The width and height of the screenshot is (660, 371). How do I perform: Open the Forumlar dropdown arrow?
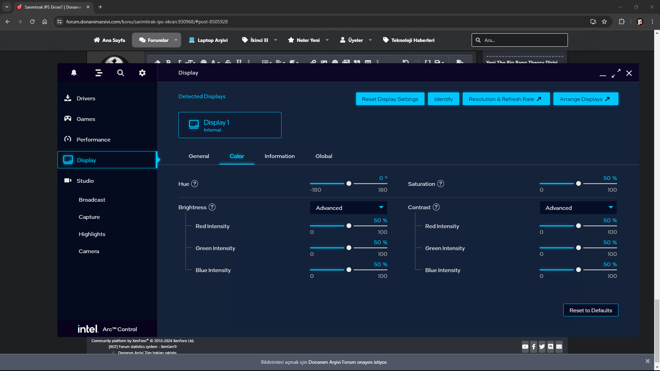click(176, 40)
